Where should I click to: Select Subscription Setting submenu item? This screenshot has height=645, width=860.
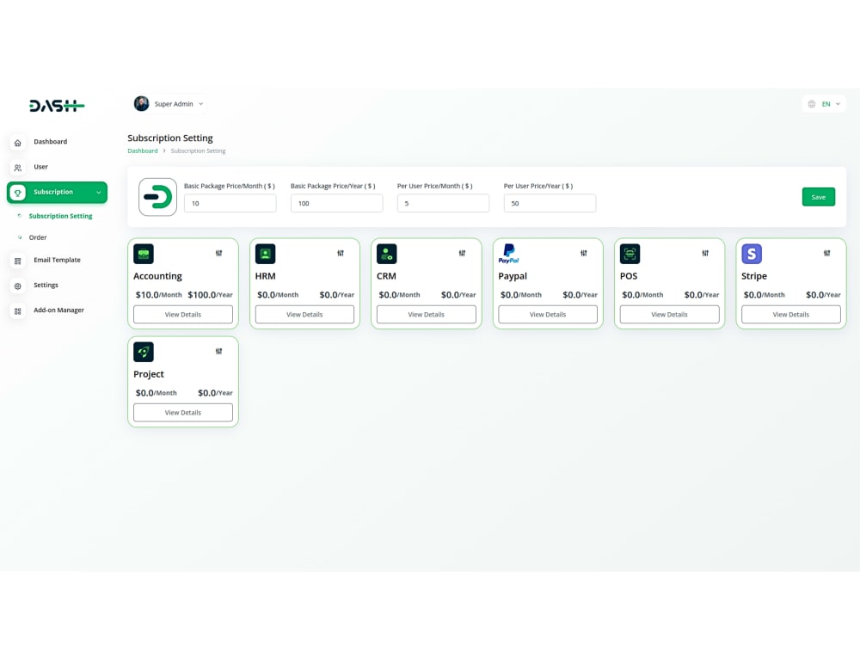tap(60, 216)
